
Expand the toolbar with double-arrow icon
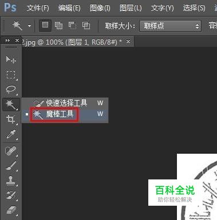coord(7,41)
